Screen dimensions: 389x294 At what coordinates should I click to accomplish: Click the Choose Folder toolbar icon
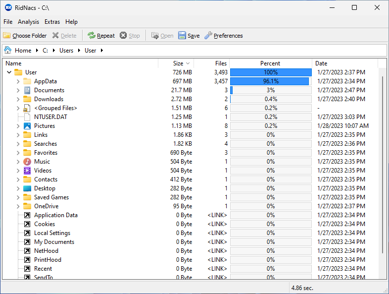7,36
